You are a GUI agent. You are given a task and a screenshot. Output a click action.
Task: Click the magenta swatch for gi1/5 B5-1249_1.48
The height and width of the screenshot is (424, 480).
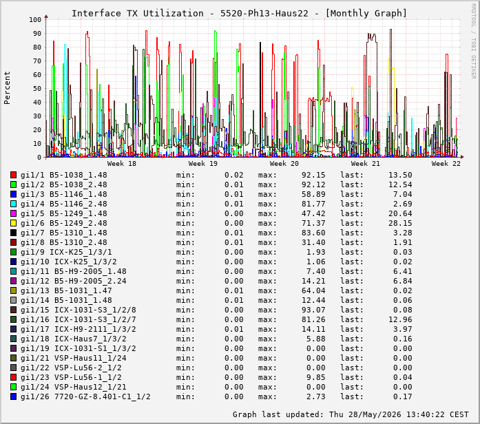[13, 213]
